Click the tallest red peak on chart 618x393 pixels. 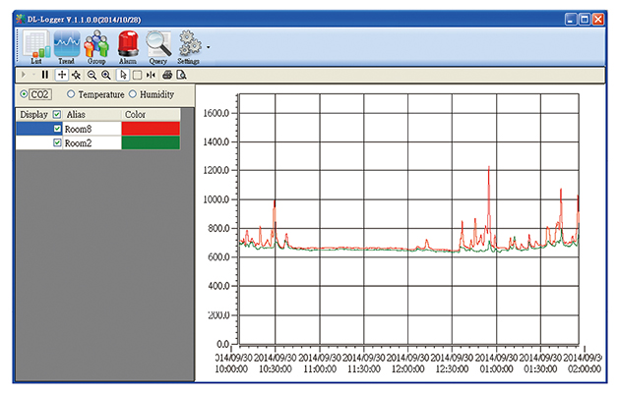[x=489, y=168]
